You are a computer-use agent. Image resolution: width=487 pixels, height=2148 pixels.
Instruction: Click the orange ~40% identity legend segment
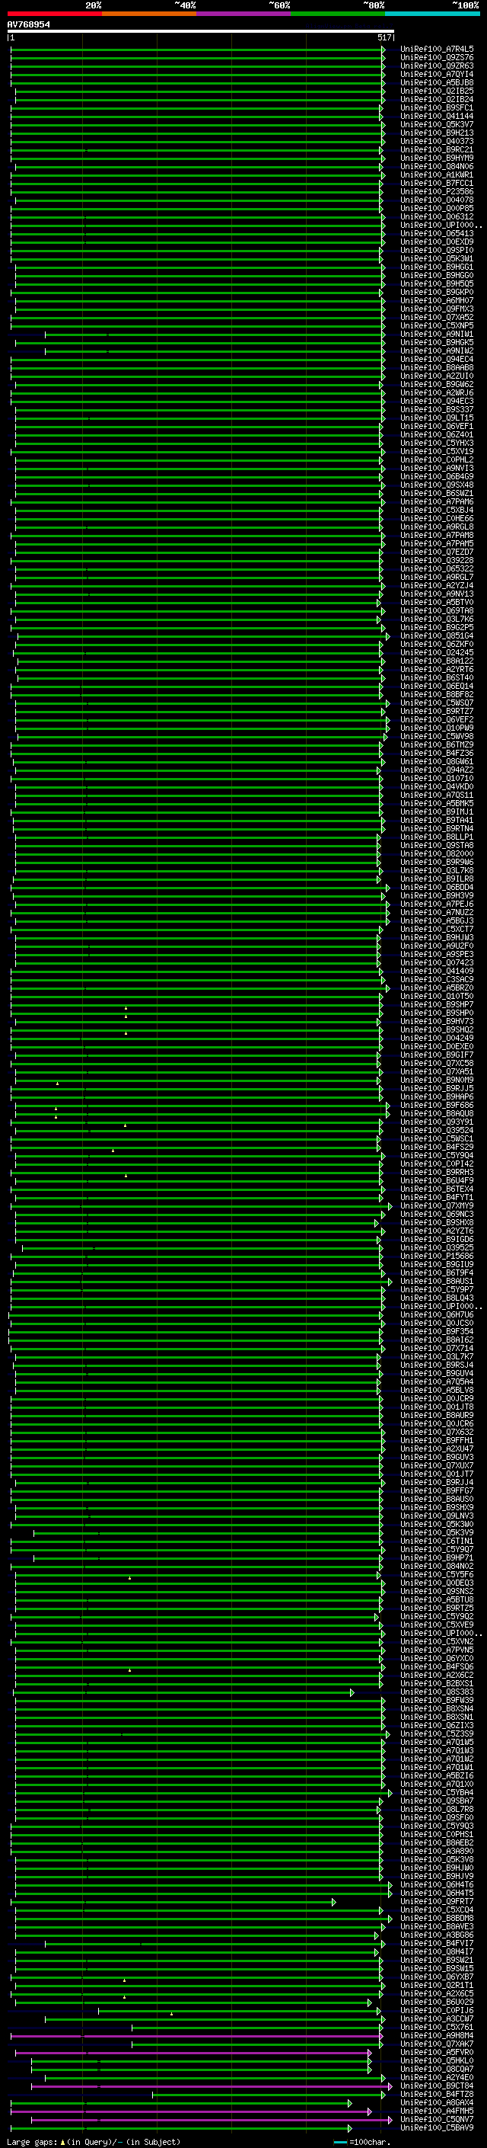pyautogui.click(x=149, y=14)
